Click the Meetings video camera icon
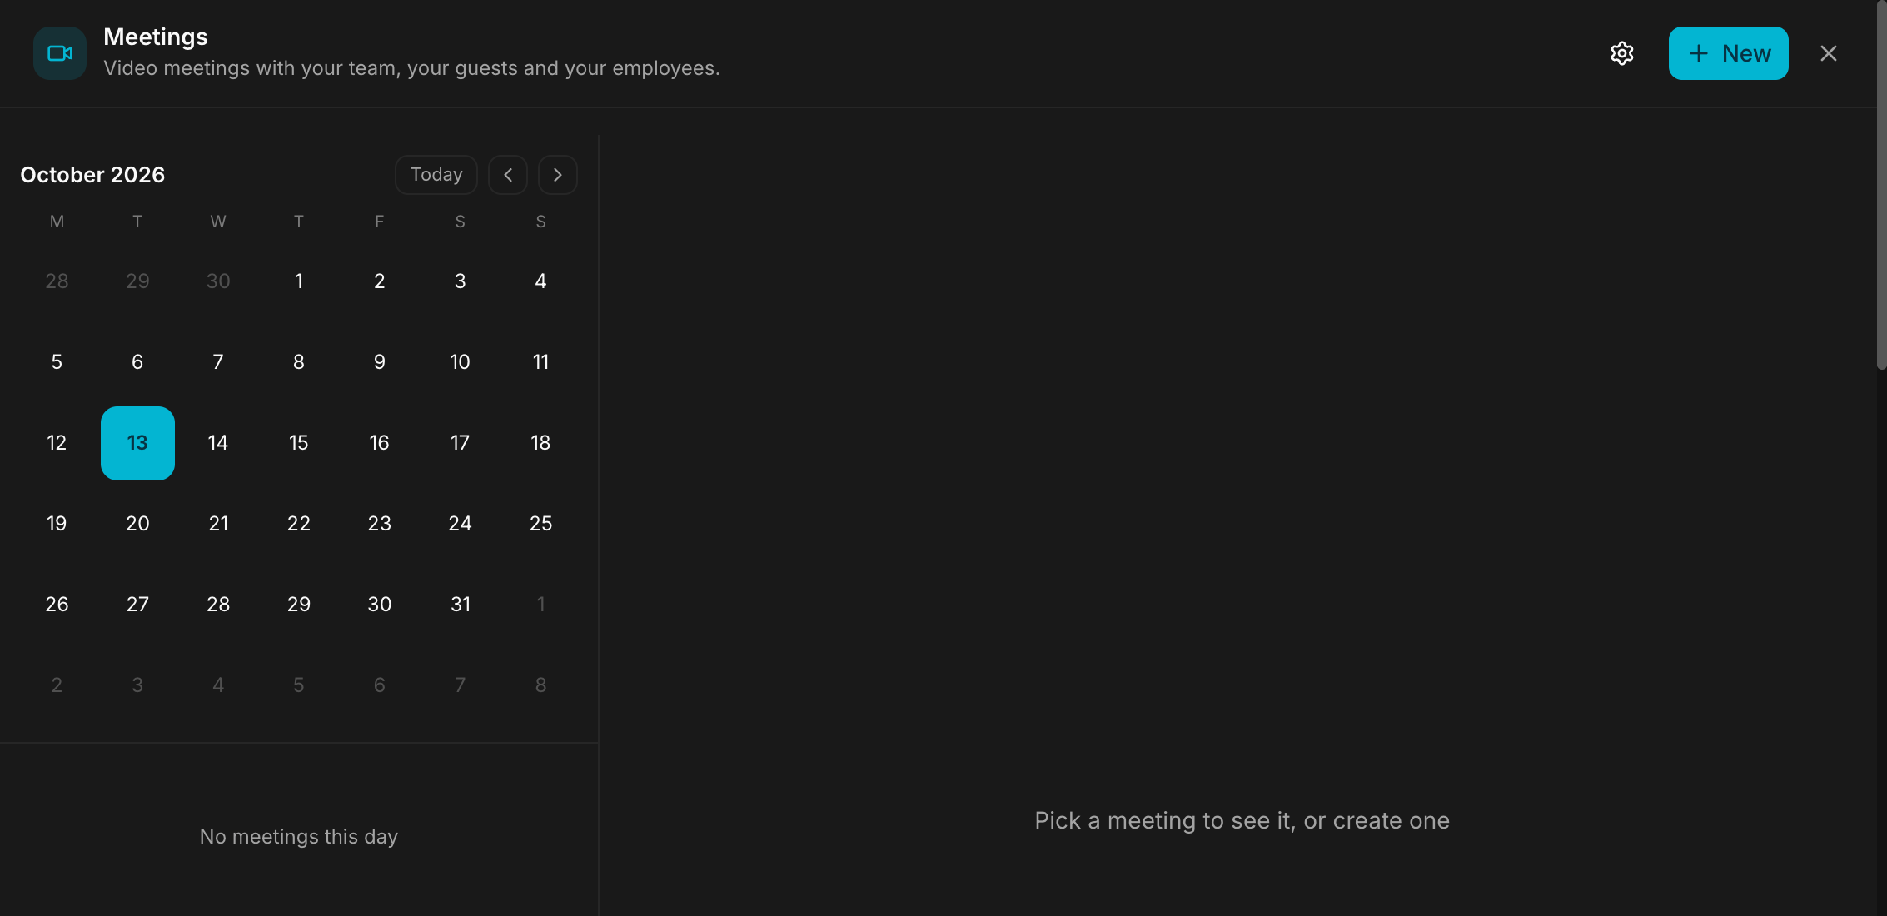 (x=60, y=53)
